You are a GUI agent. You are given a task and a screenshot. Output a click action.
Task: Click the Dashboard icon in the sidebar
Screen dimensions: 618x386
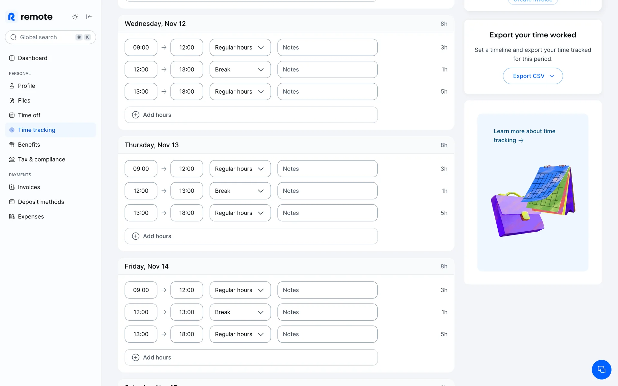(x=12, y=58)
